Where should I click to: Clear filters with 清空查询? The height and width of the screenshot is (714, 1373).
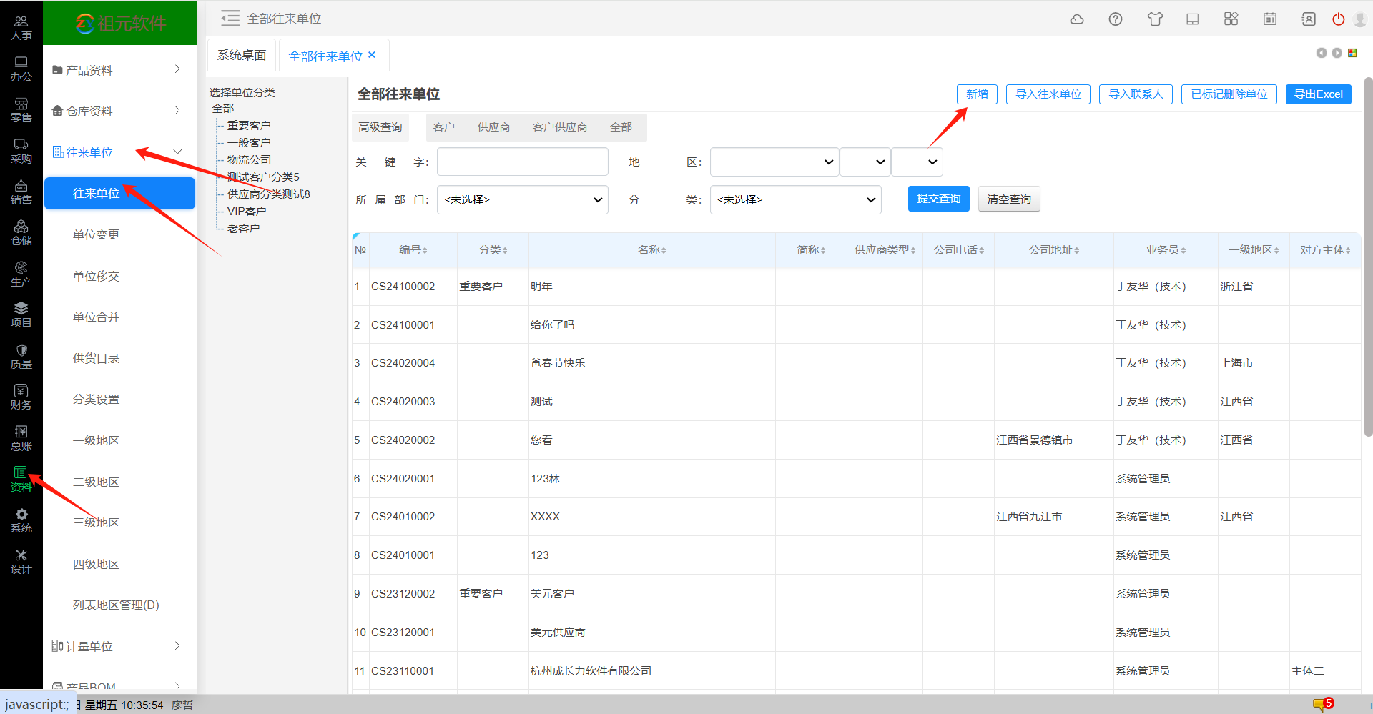(1009, 199)
